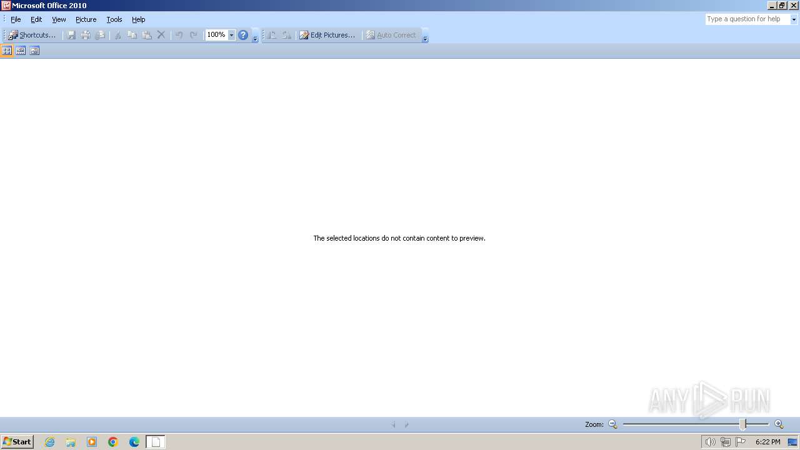Click the previous picture arrow

pyautogui.click(x=393, y=424)
